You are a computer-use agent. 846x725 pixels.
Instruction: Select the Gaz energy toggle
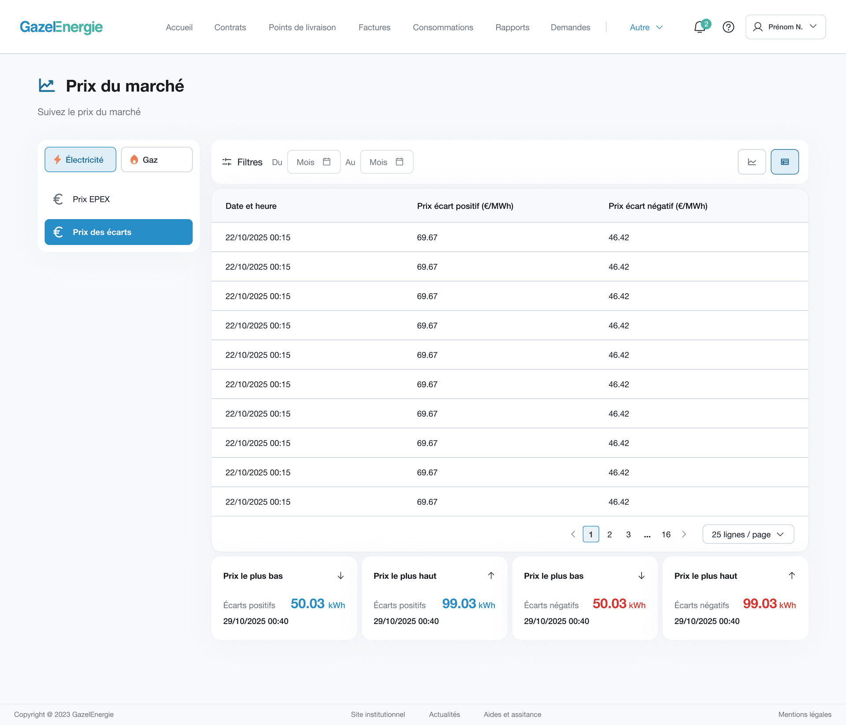156,160
